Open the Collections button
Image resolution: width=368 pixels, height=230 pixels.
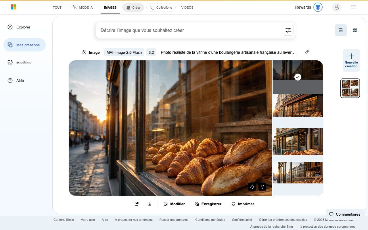161,7
